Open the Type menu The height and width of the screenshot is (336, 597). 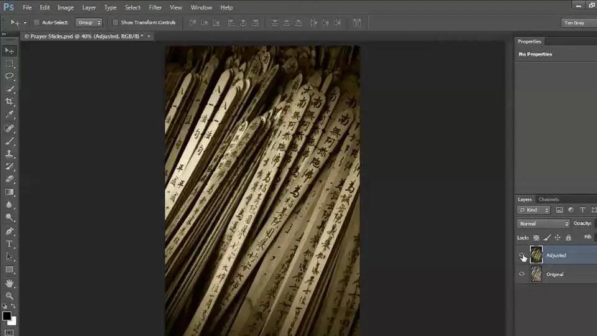111,7
